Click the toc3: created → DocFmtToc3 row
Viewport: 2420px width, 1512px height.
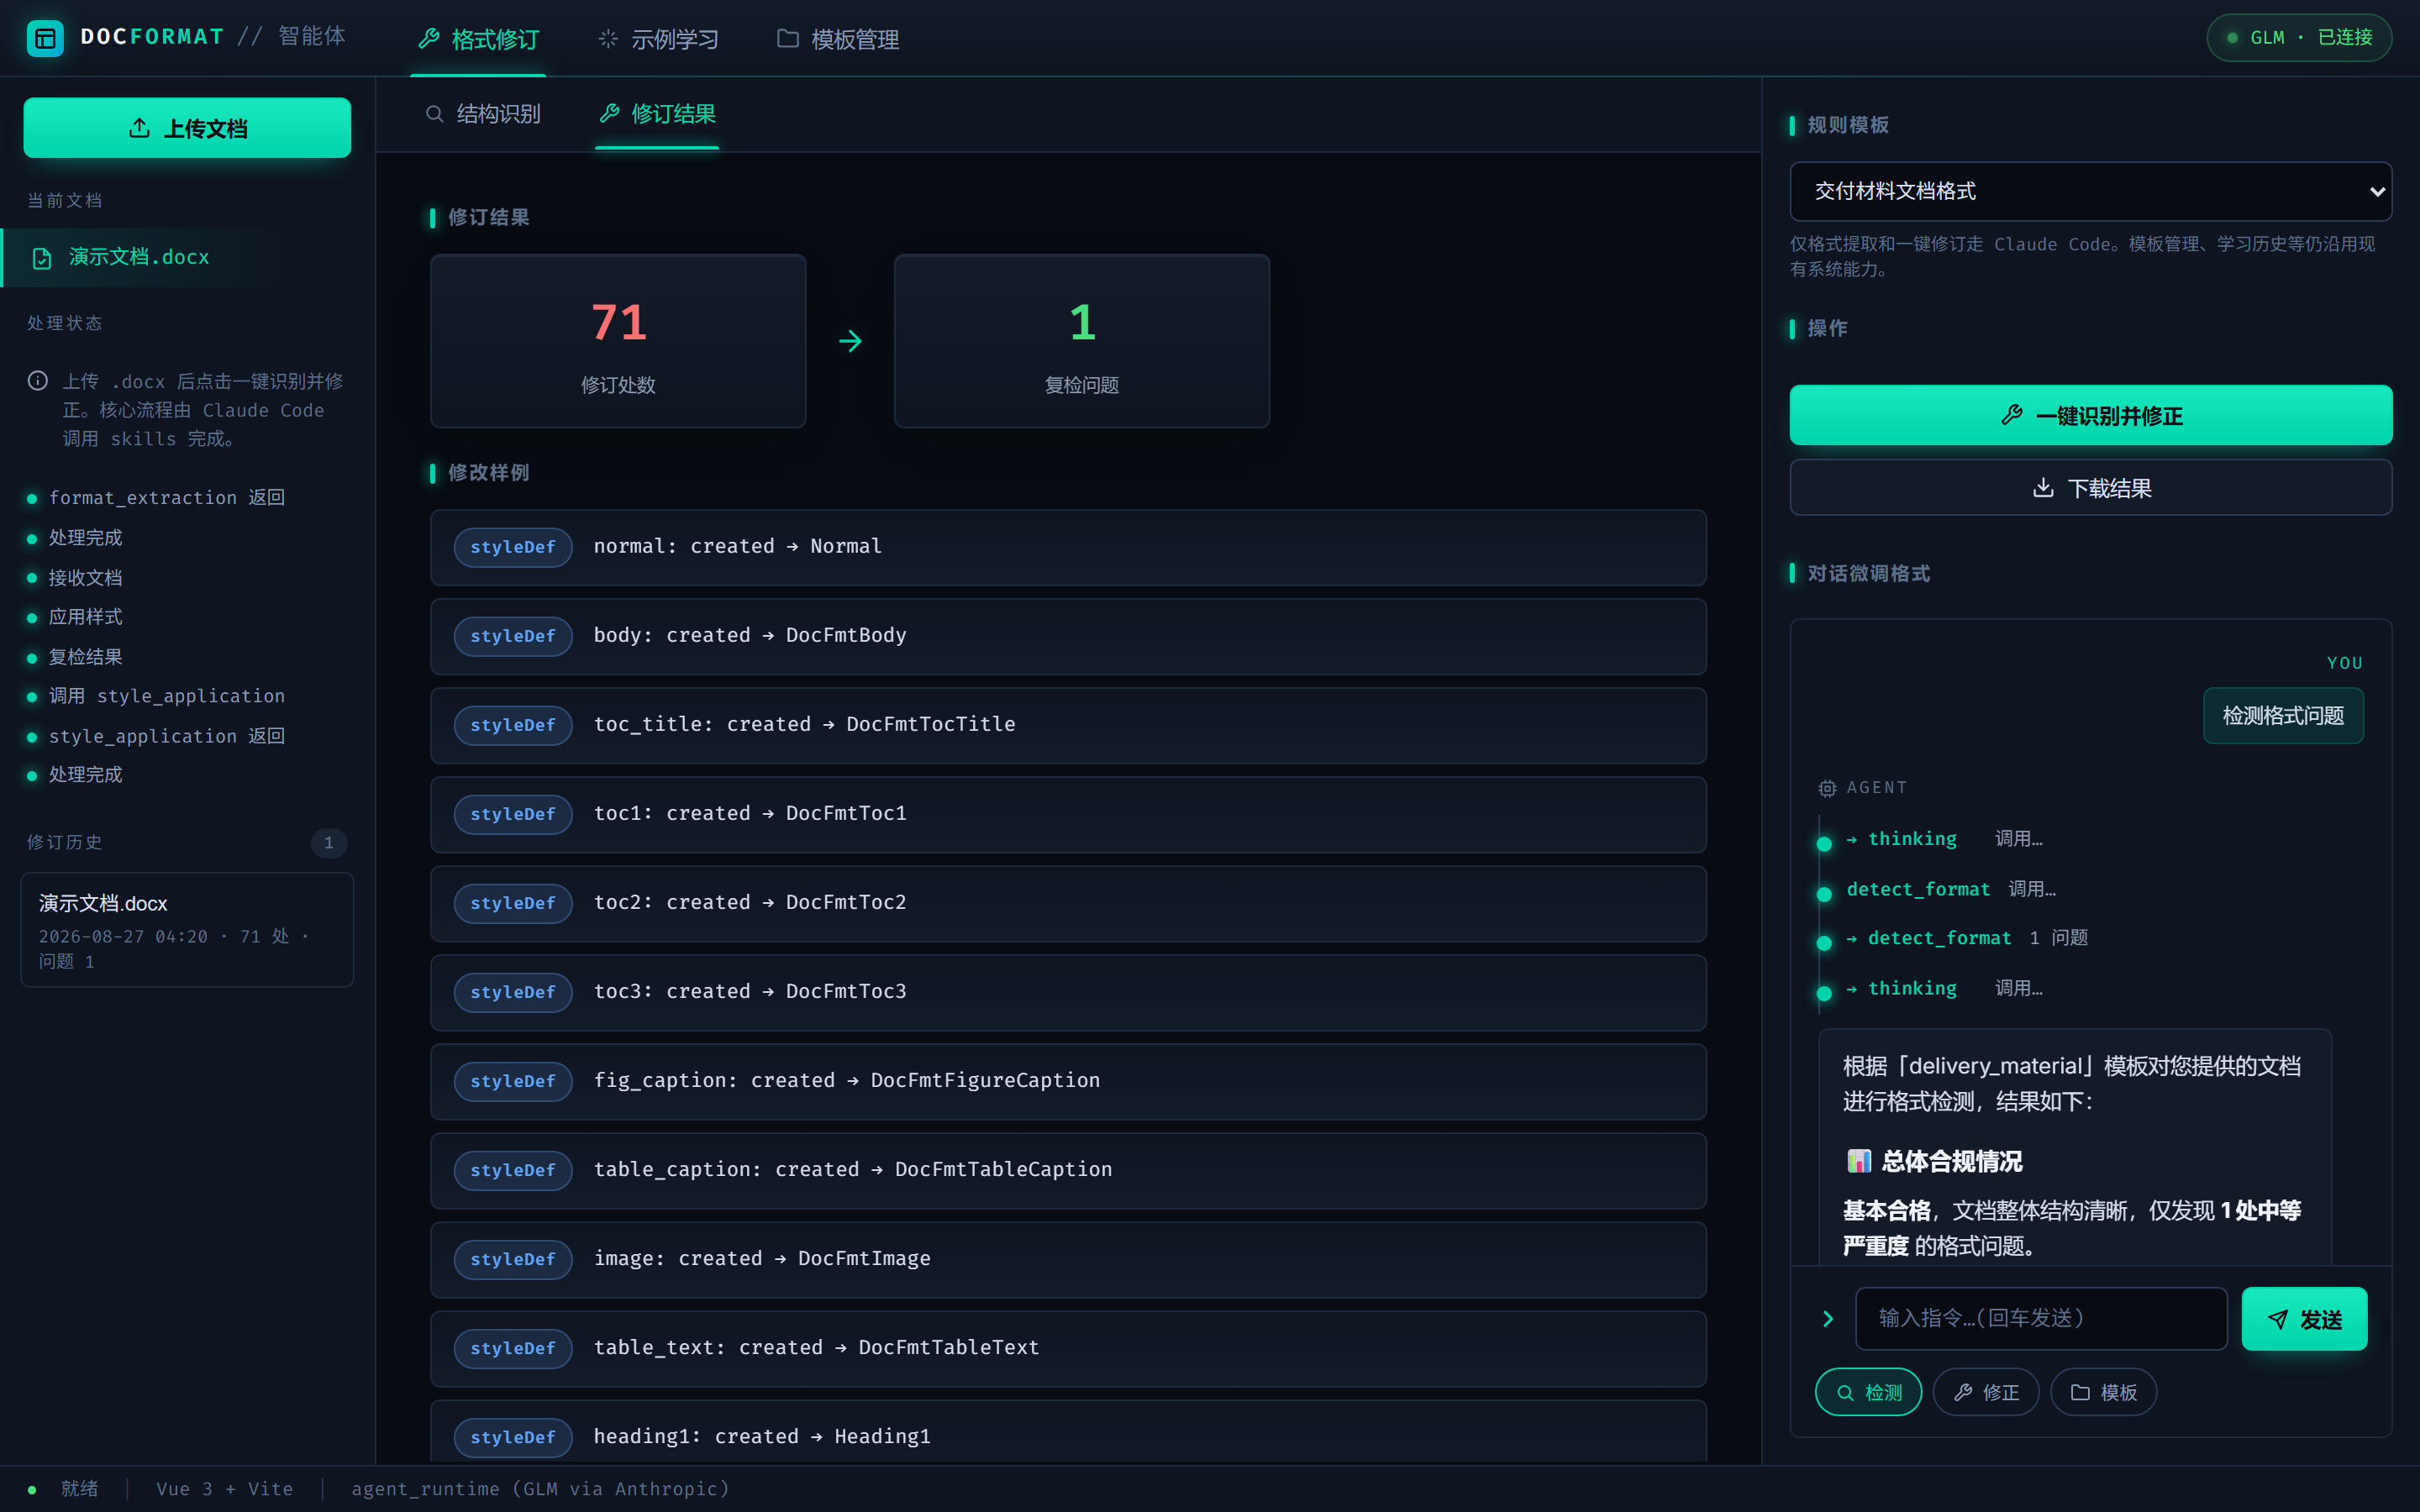[1068, 992]
